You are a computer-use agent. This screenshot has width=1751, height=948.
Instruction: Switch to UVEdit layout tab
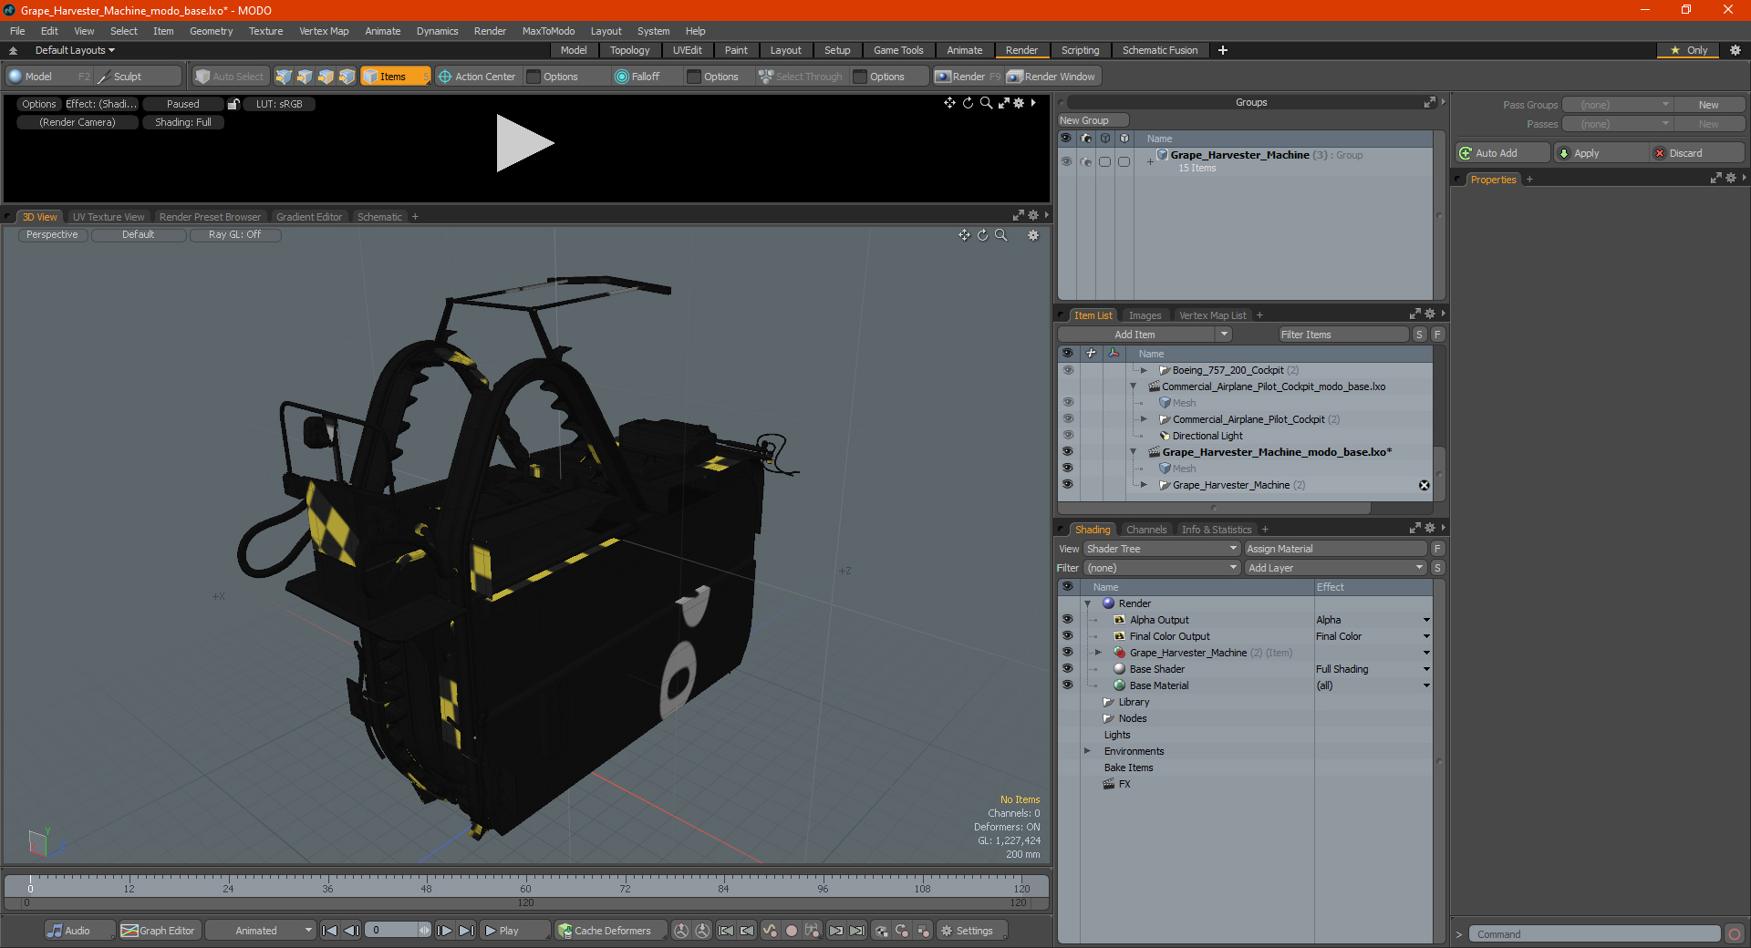(687, 50)
